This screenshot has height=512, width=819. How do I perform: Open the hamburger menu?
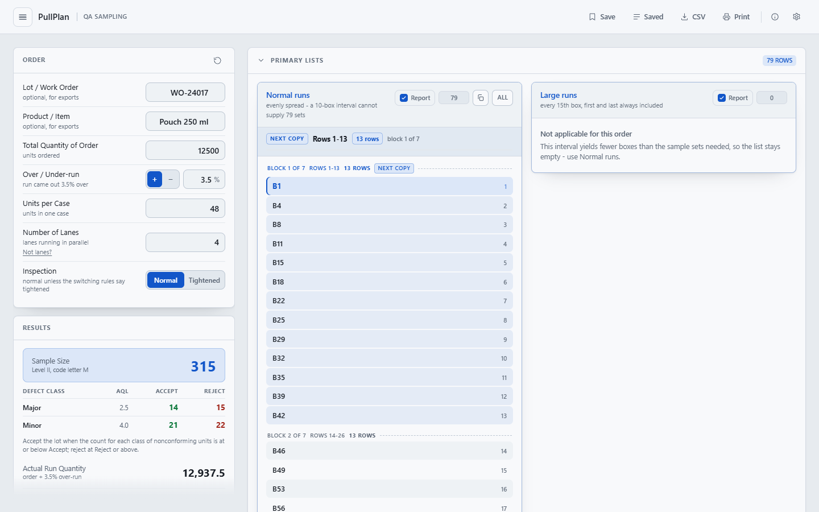[x=23, y=17]
